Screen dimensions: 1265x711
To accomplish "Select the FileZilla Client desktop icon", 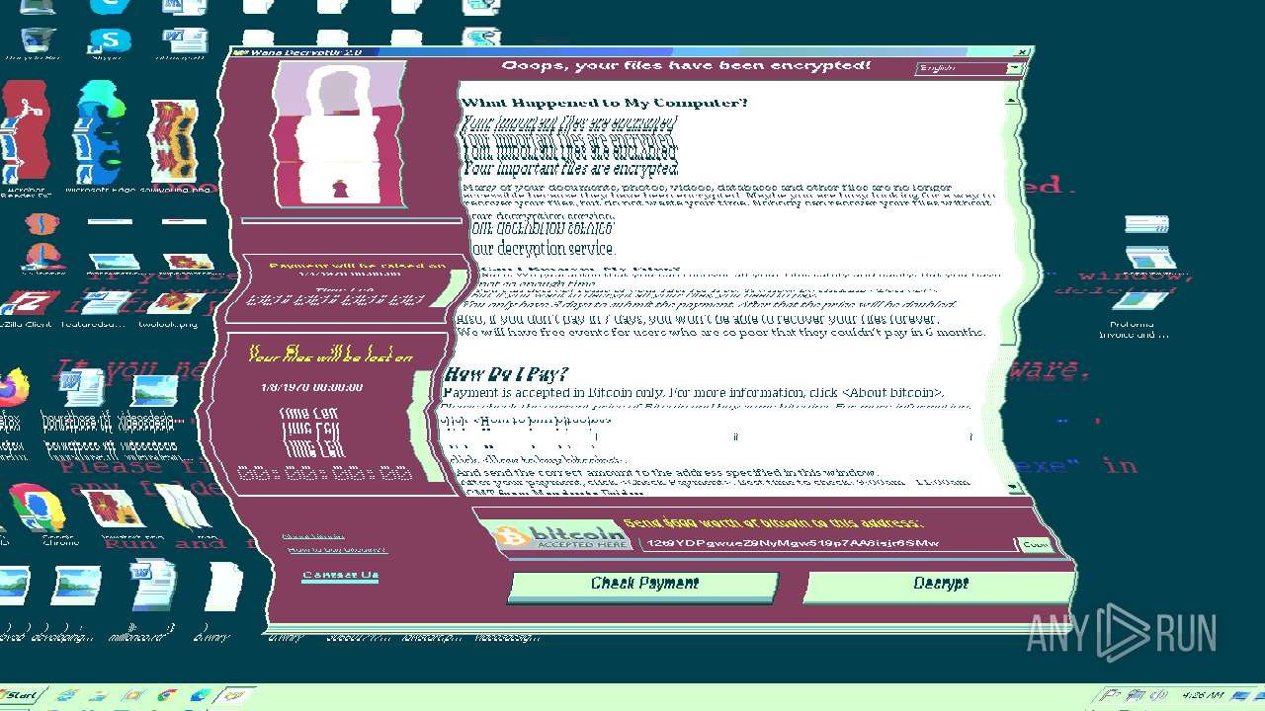I will [x=27, y=307].
